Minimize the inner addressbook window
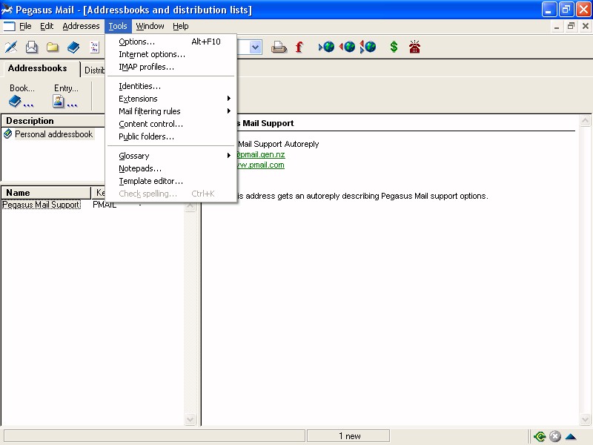Screen dimensions: 593x445 click(x=557, y=26)
